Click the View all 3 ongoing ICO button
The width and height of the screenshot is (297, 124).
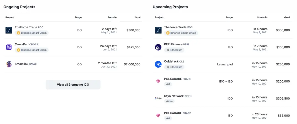73,85
